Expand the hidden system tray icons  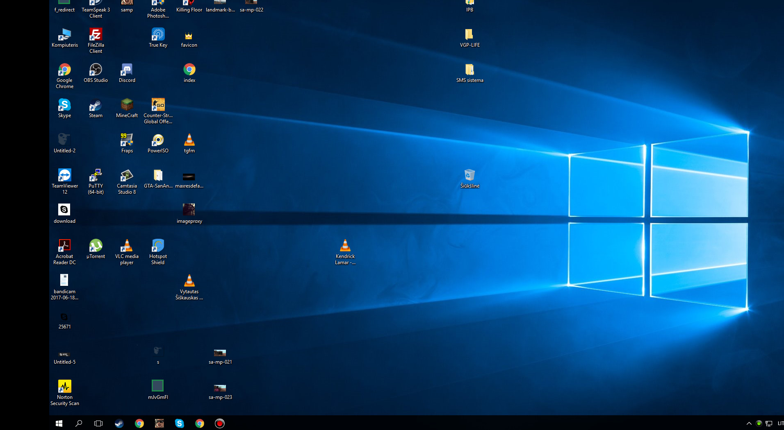click(x=749, y=423)
